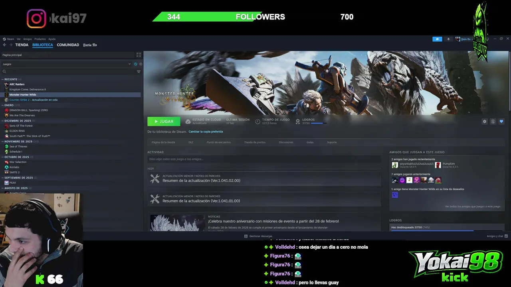
Task: Open the notifications bell
Action: coord(448,39)
